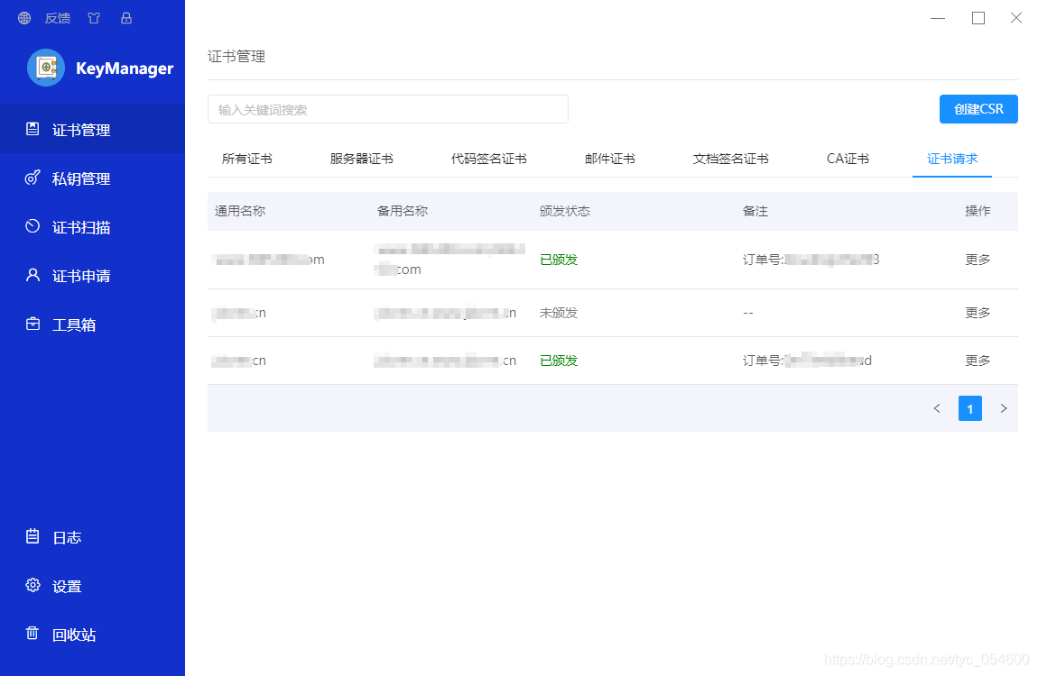The height and width of the screenshot is (676, 1038).
Task: Click the KeyManager logo icon
Action: (x=46, y=68)
